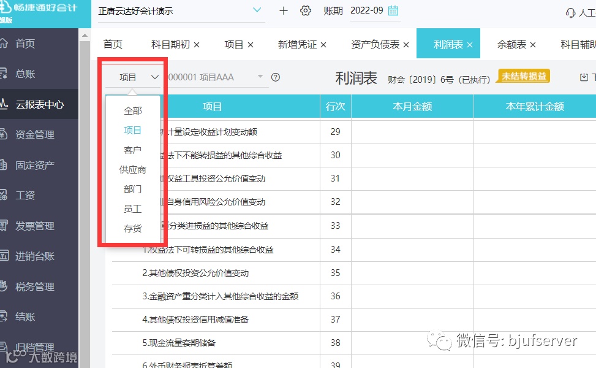Click row 3.金融资产重分类计入其他综合收益的金额
The image size is (596, 368).
tap(221, 296)
